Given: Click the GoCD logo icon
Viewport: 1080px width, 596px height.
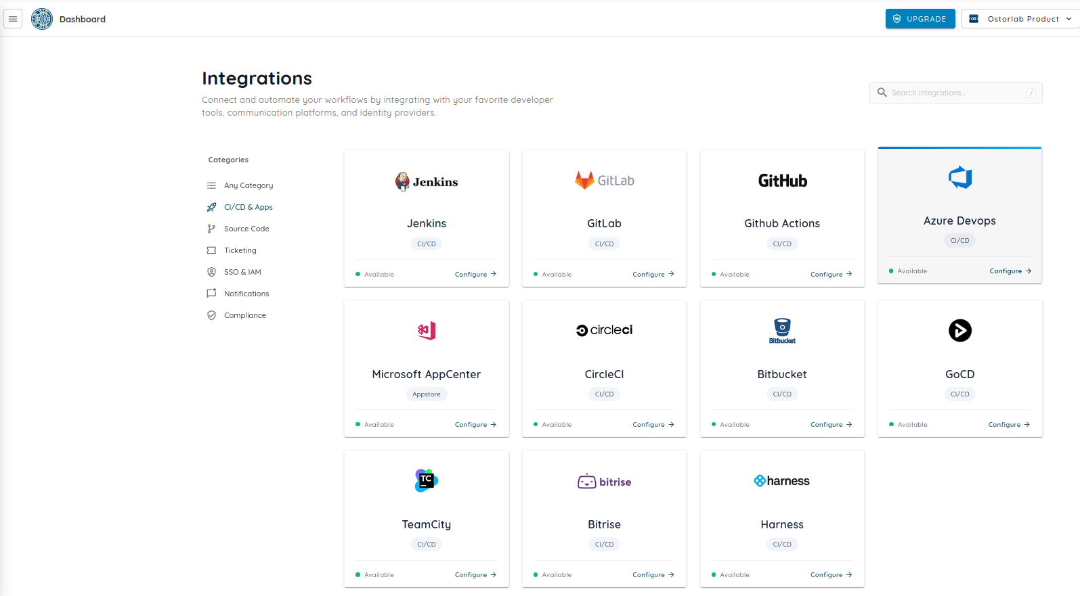Looking at the screenshot, I should (960, 330).
